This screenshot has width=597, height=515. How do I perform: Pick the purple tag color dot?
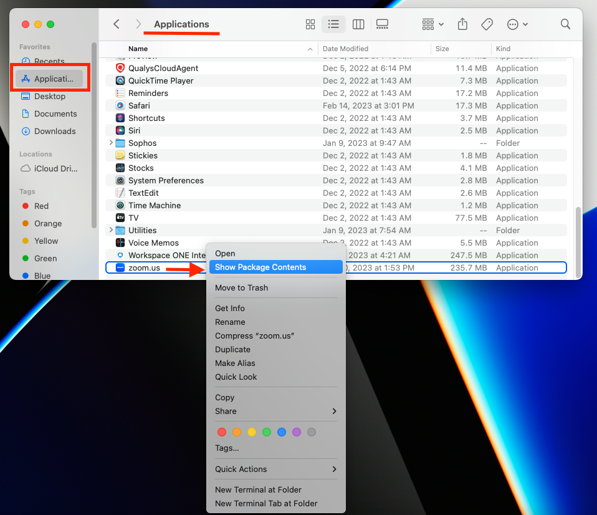coord(297,432)
